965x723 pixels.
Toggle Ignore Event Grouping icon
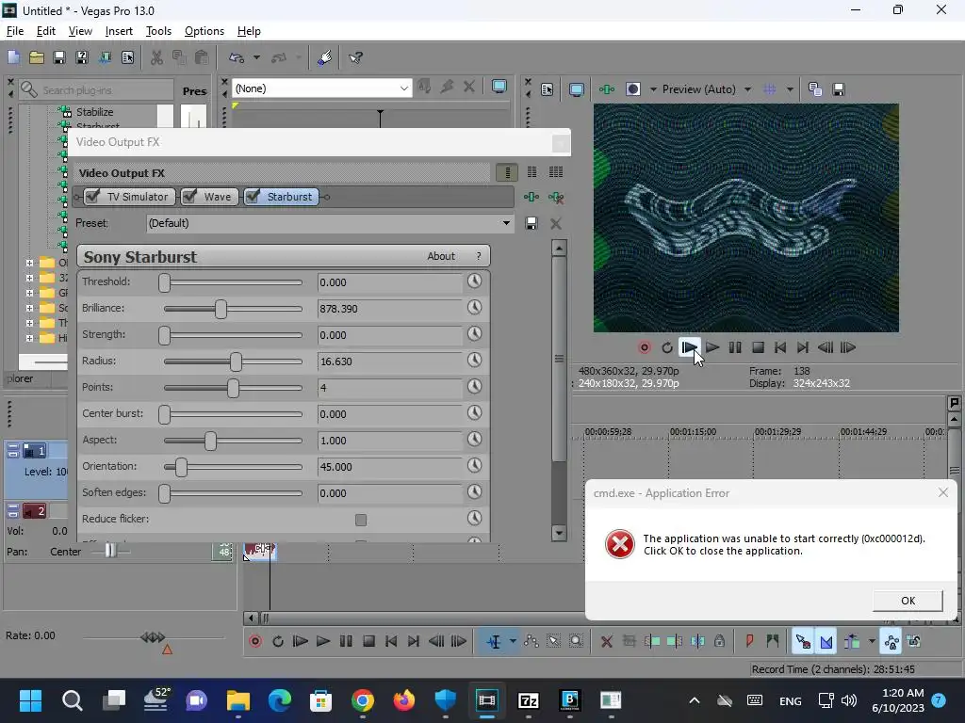(x=913, y=642)
